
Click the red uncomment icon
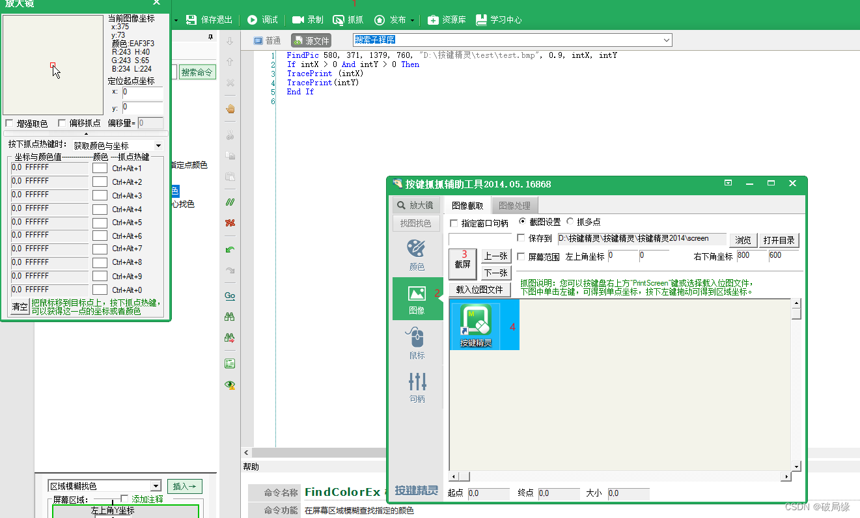tap(230, 223)
